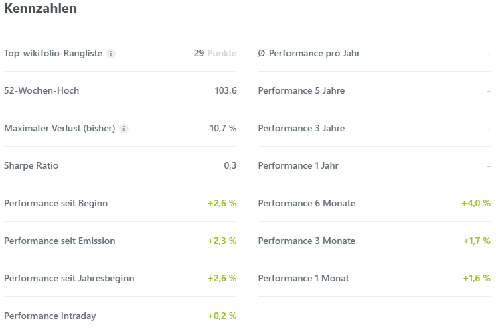Click the Maximaler Verlust (bisher) label
This screenshot has height=335, width=496.
coord(60,128)
